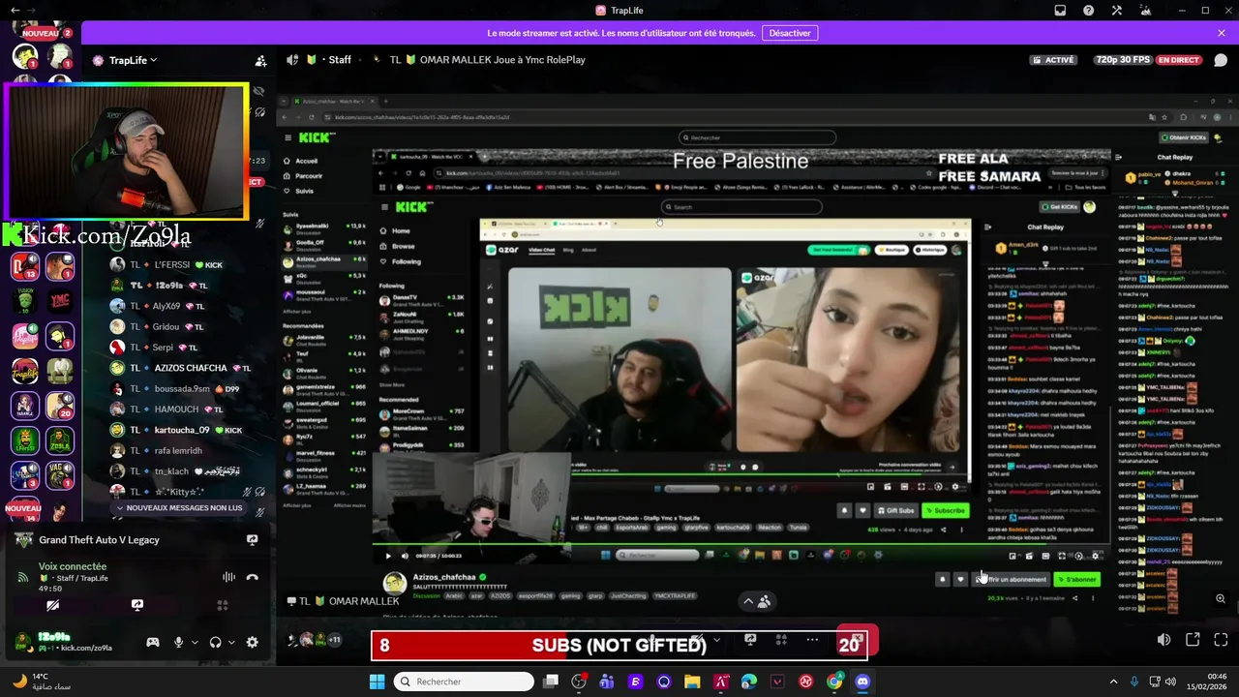Open server icon with badge 13
This screenshot has width=1239, height=697.
(24, 266)
